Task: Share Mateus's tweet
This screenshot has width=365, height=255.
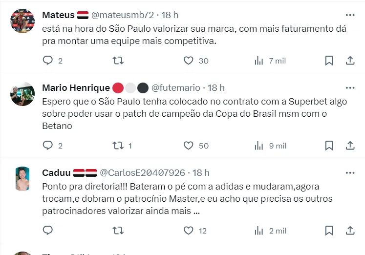Action: pyautogui.click(x=350, y=61)
